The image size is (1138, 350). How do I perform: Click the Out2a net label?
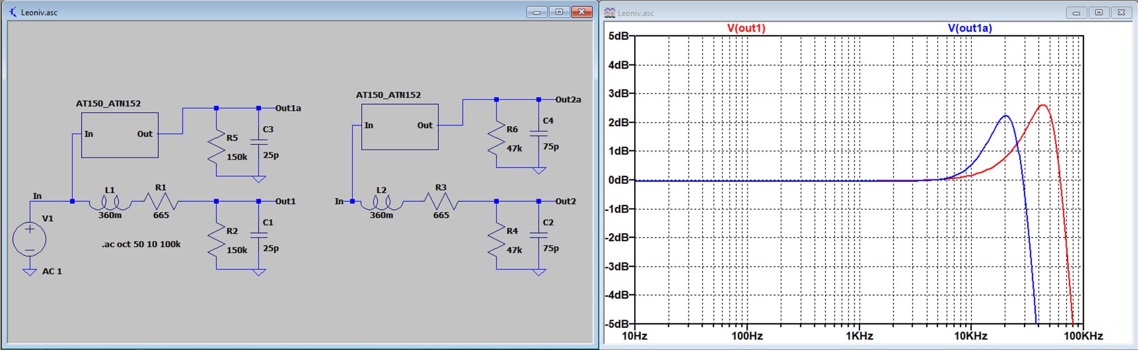coord(568,99)
